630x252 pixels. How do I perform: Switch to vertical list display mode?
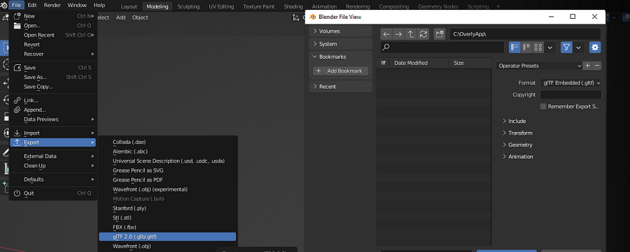pyautogui.click(x=514, y=47)
